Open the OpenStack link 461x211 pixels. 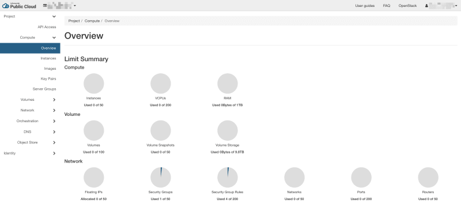click(407, 6)
